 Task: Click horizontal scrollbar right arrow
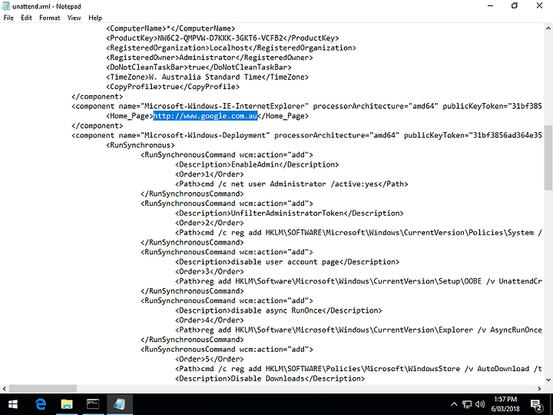pyautogui.click(x=539, y=389)
